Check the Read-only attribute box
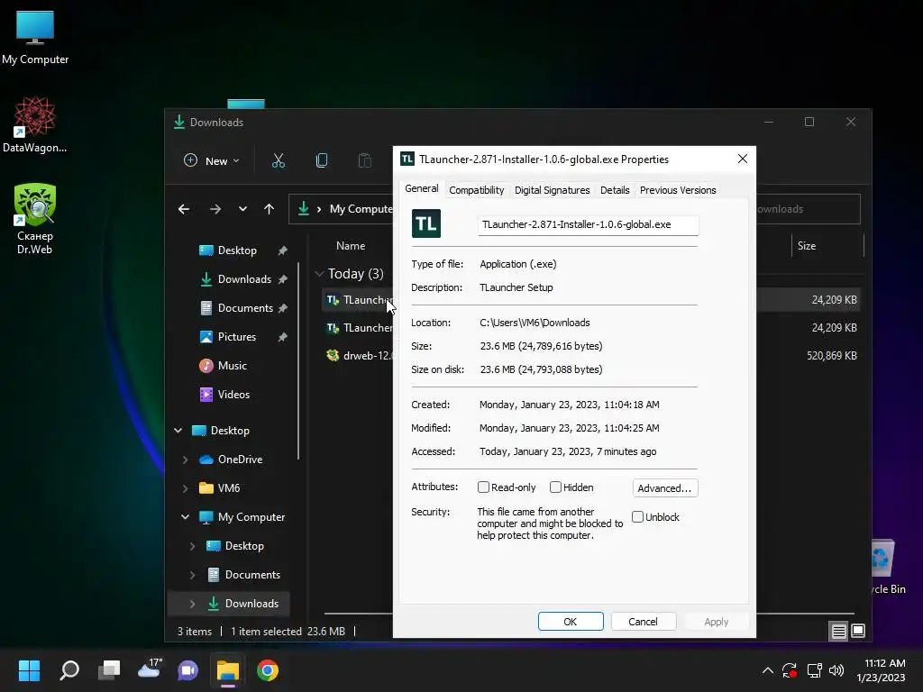Image resolution: width=923 pixels, height=692 pixels. [x=483, y=487]
